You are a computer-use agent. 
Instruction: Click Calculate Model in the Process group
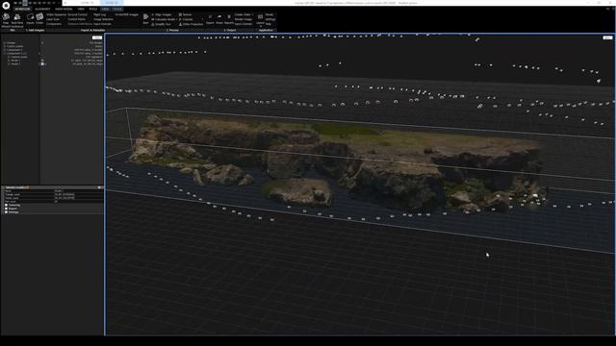[x=164, y=19]
